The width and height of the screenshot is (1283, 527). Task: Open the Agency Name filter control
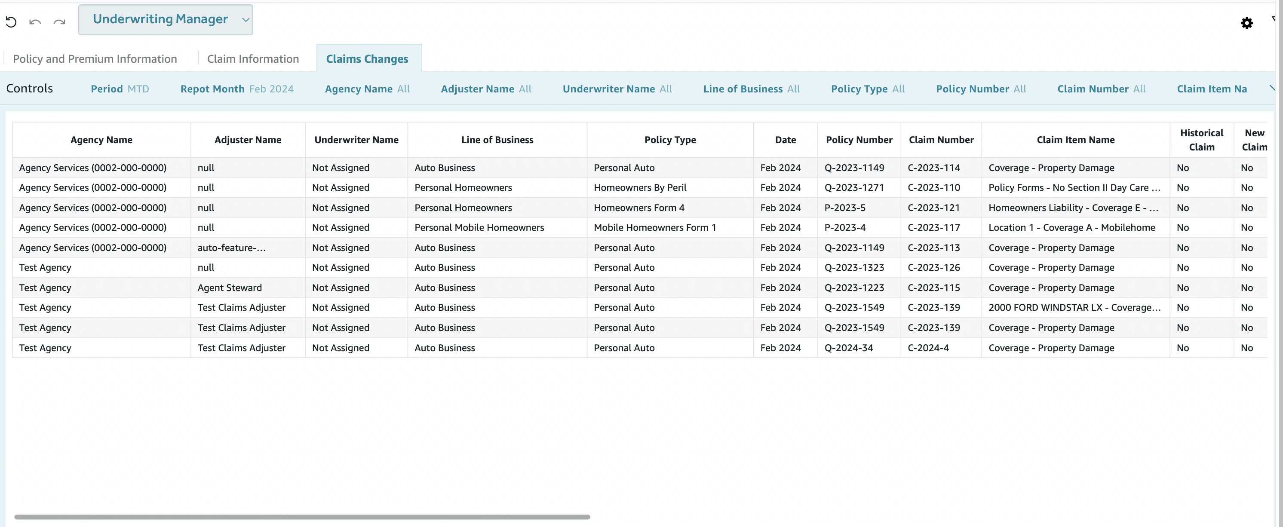click(x=367, y=89)
